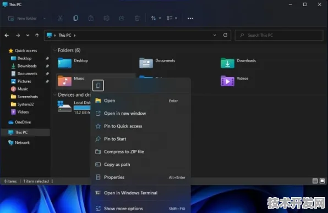
Task: Go back with the back arrow
Action: [x=7, y=36]
